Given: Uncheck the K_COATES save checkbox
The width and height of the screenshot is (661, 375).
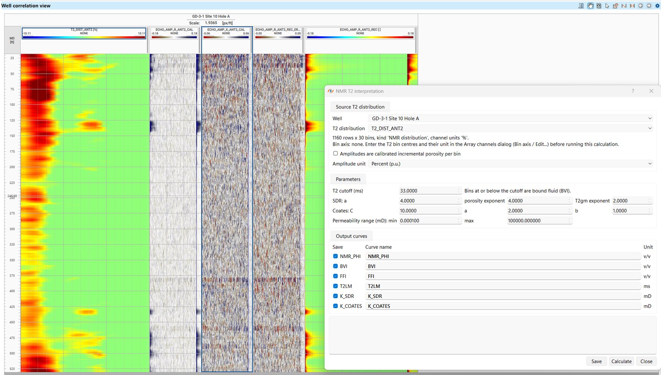Looking at the screenshot, I should 335,306.
